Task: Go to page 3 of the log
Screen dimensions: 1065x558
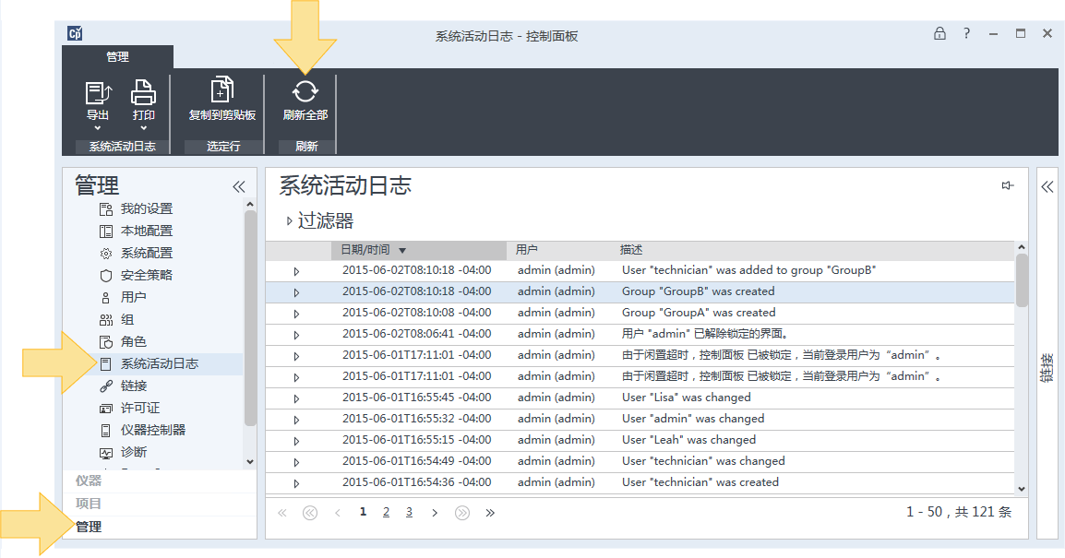Action: tap(409, 512)
